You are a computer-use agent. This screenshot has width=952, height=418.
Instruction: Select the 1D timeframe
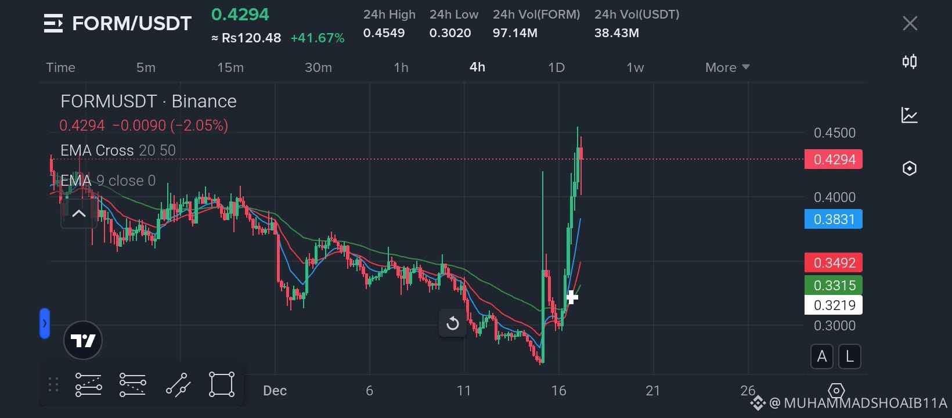556,67
